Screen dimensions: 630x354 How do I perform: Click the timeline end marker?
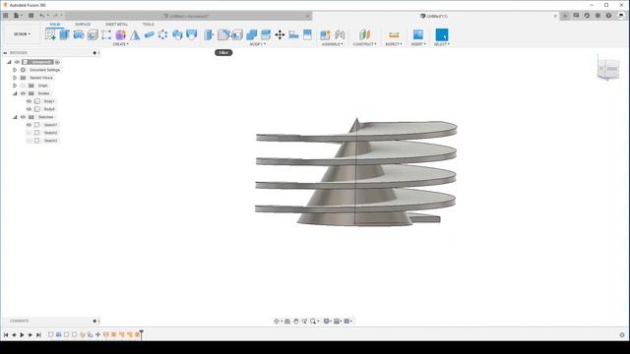click(142, 333)
